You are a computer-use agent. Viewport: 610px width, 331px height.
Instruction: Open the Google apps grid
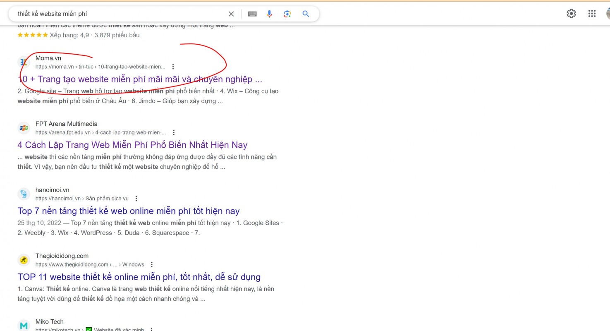pos(592,14)
